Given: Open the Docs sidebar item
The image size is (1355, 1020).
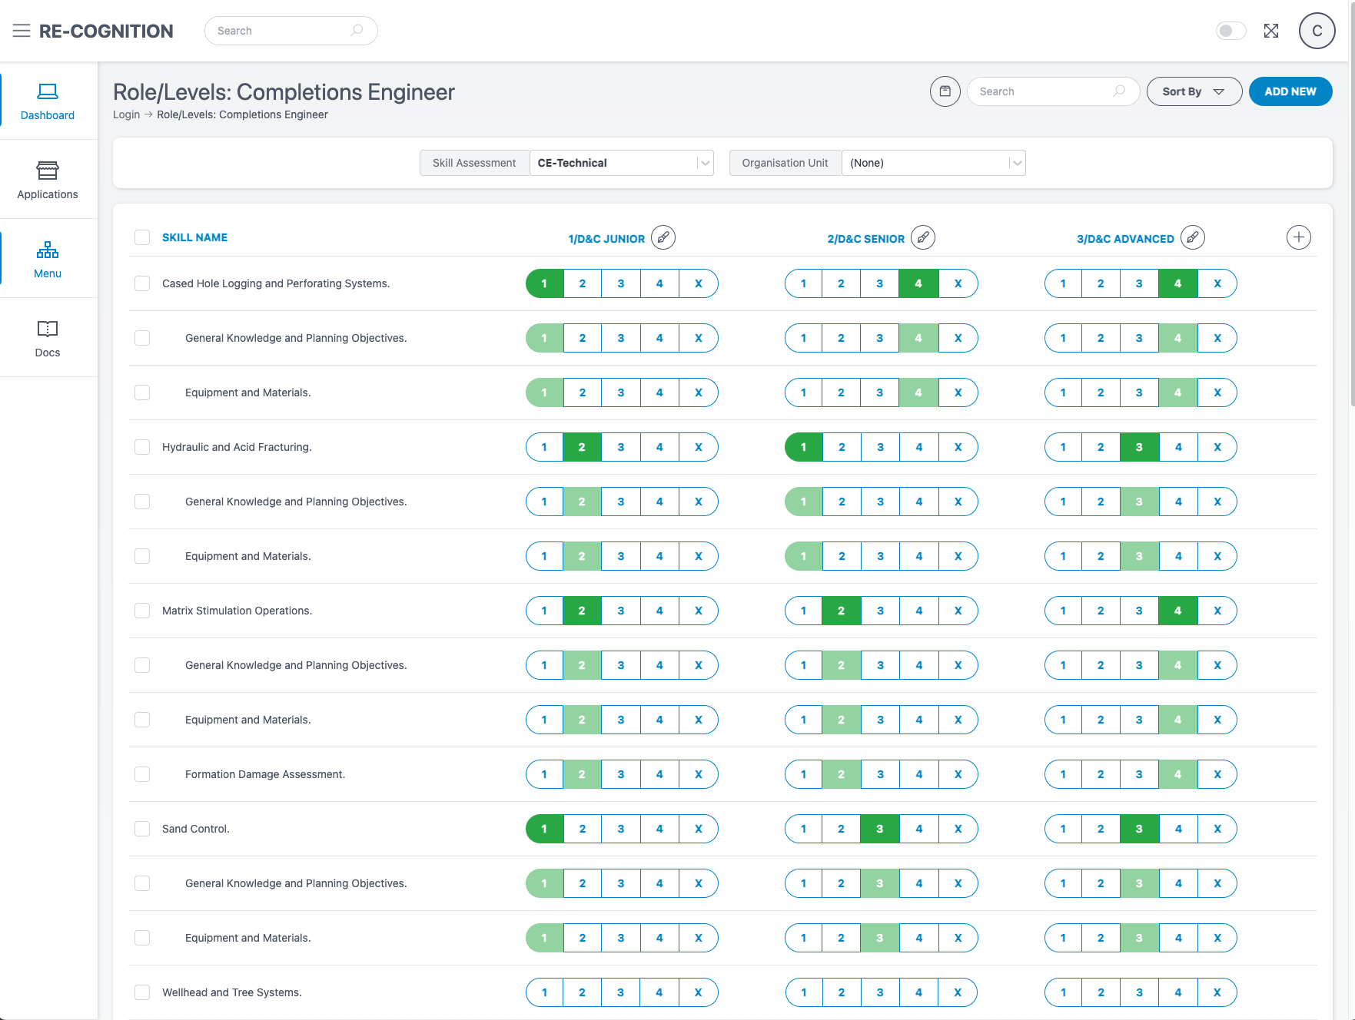Looking at the screenshot, I should [x=48, y=338].
